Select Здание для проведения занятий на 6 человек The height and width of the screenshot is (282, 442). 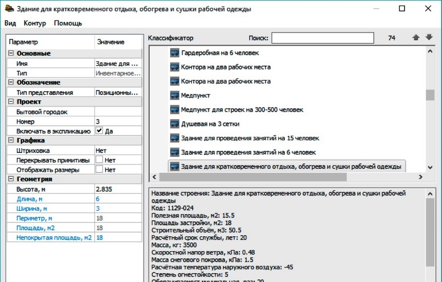pos(248,152)
